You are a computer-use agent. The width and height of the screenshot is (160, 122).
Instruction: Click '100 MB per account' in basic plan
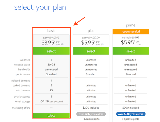point(51,101)
